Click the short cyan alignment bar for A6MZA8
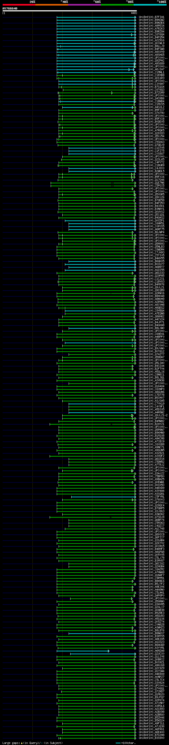This screenshot has height=745, width=169. [83, 651]
